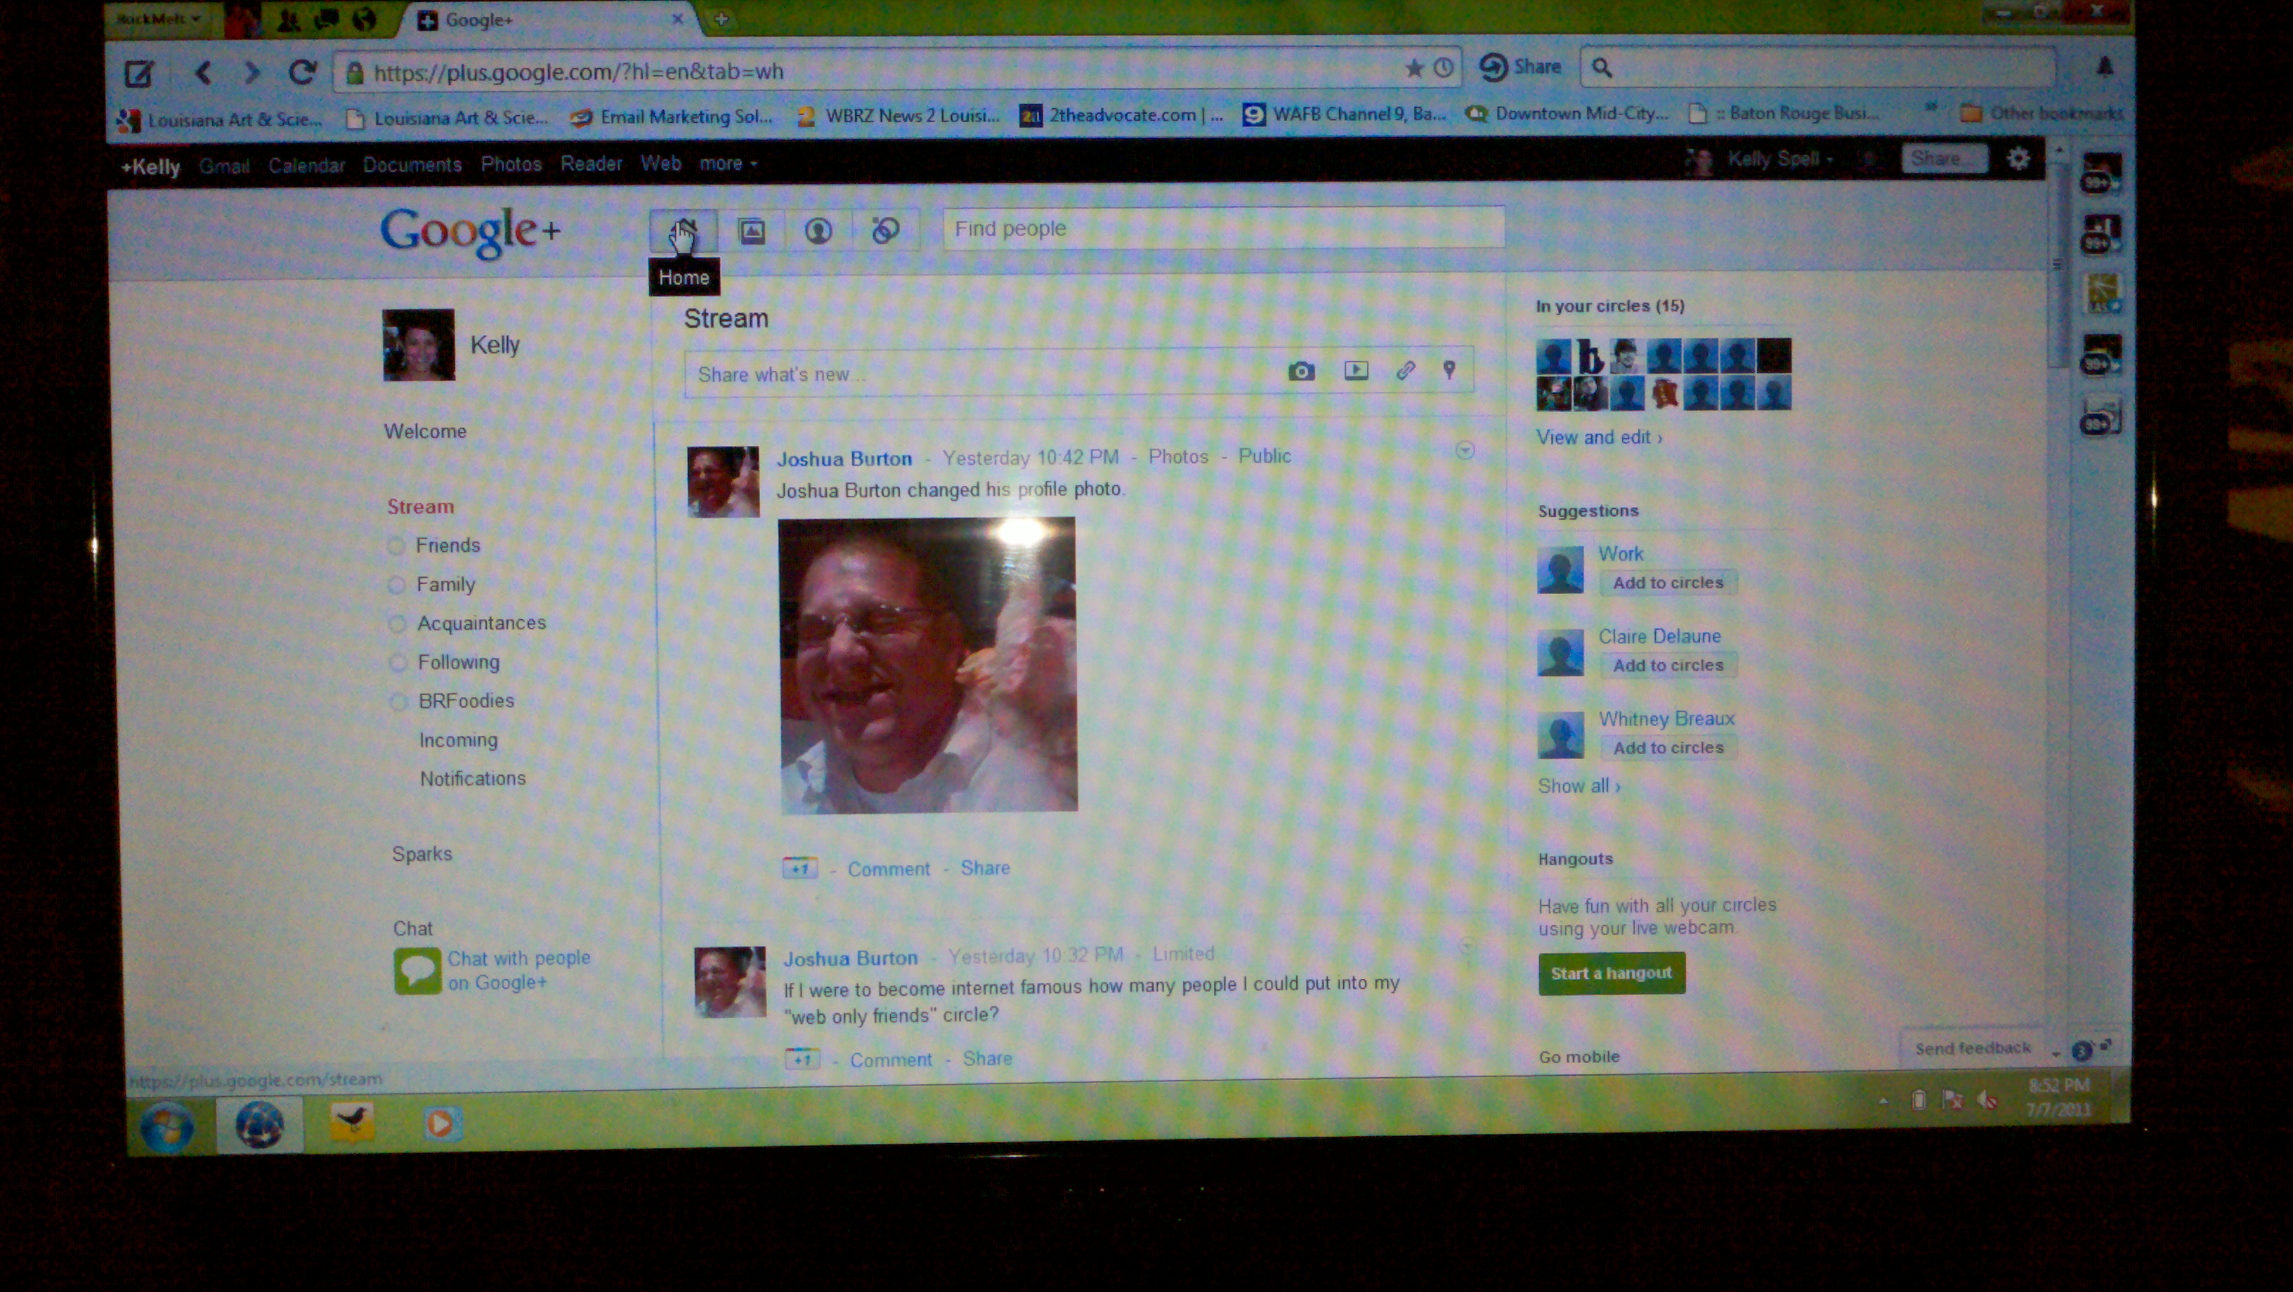
Task: Click the video icon in share box
Action: (x=1356, y=370)
